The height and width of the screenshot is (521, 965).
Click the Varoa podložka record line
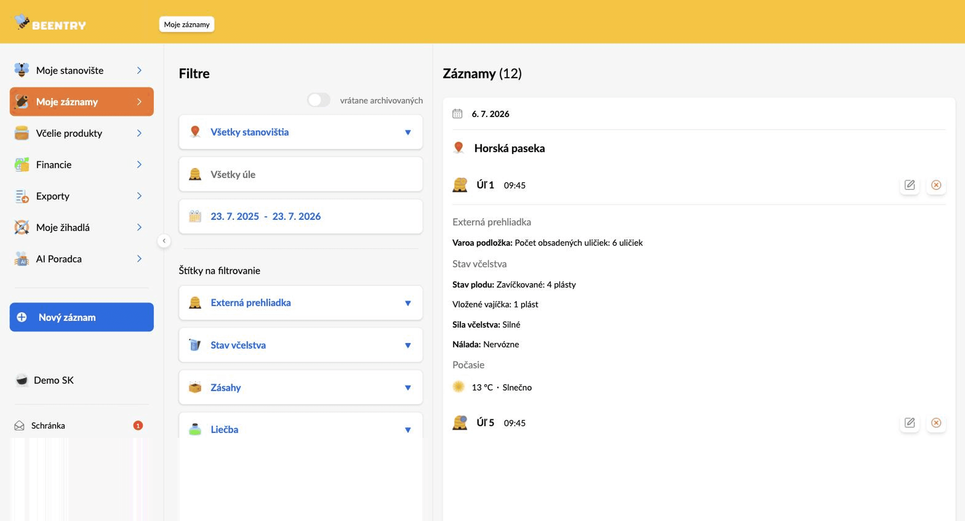coord(547,243)
